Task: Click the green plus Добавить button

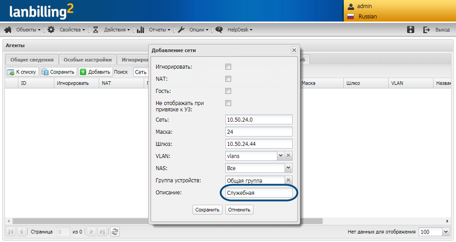Action: click(96, 72)
